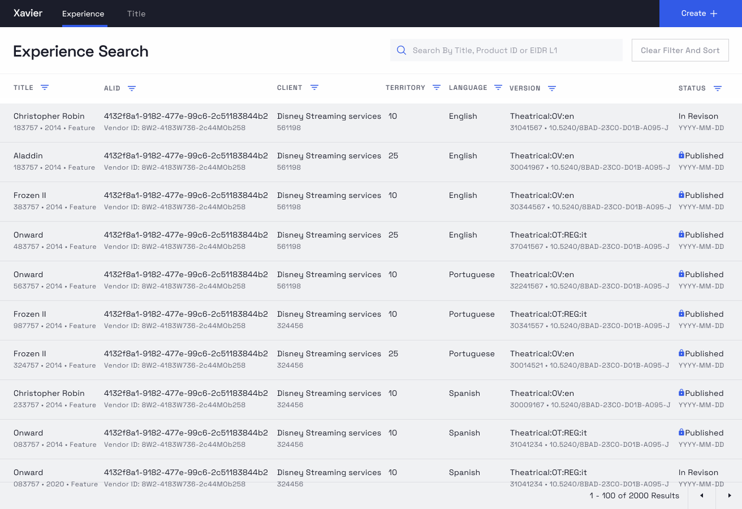Open the ALID column filter icon
The image size is (742, 509).
pyautogui.click(x=132, y=88)
